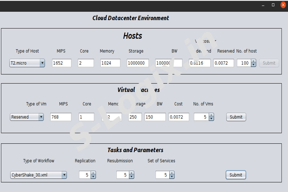Submit the Virtual Machines settings

click(x=236, y=117)
